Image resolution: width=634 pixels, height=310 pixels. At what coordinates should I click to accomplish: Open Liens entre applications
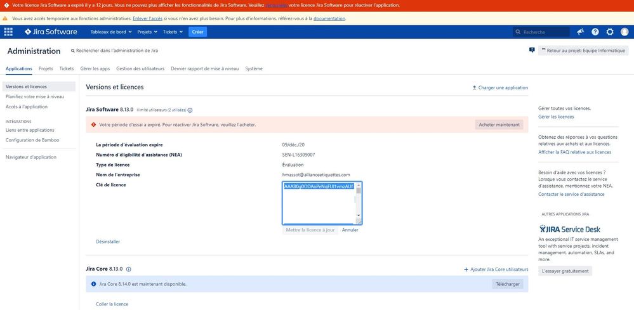click(x=30, y=130)
